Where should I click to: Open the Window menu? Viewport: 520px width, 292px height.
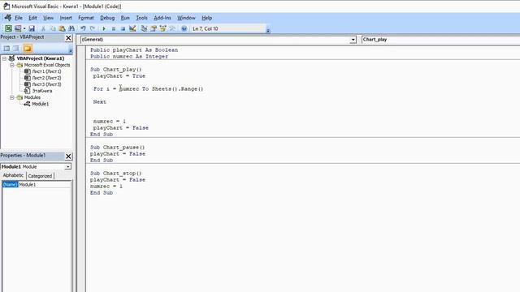[x=186, y=18]
